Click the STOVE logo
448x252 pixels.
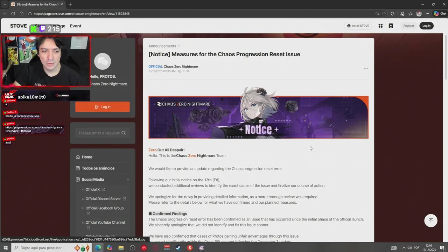18,26
